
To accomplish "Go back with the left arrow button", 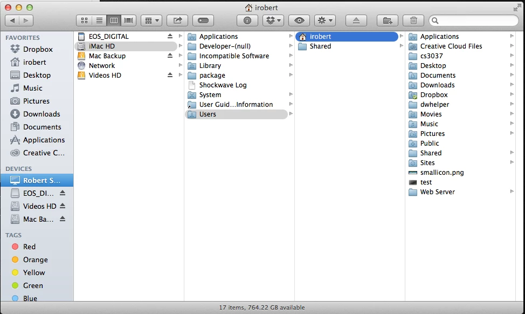I will [x=12, y=21].
